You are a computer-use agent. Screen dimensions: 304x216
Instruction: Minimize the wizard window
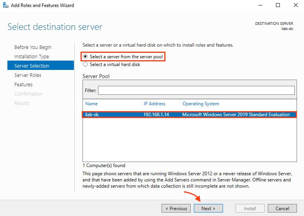260,5
